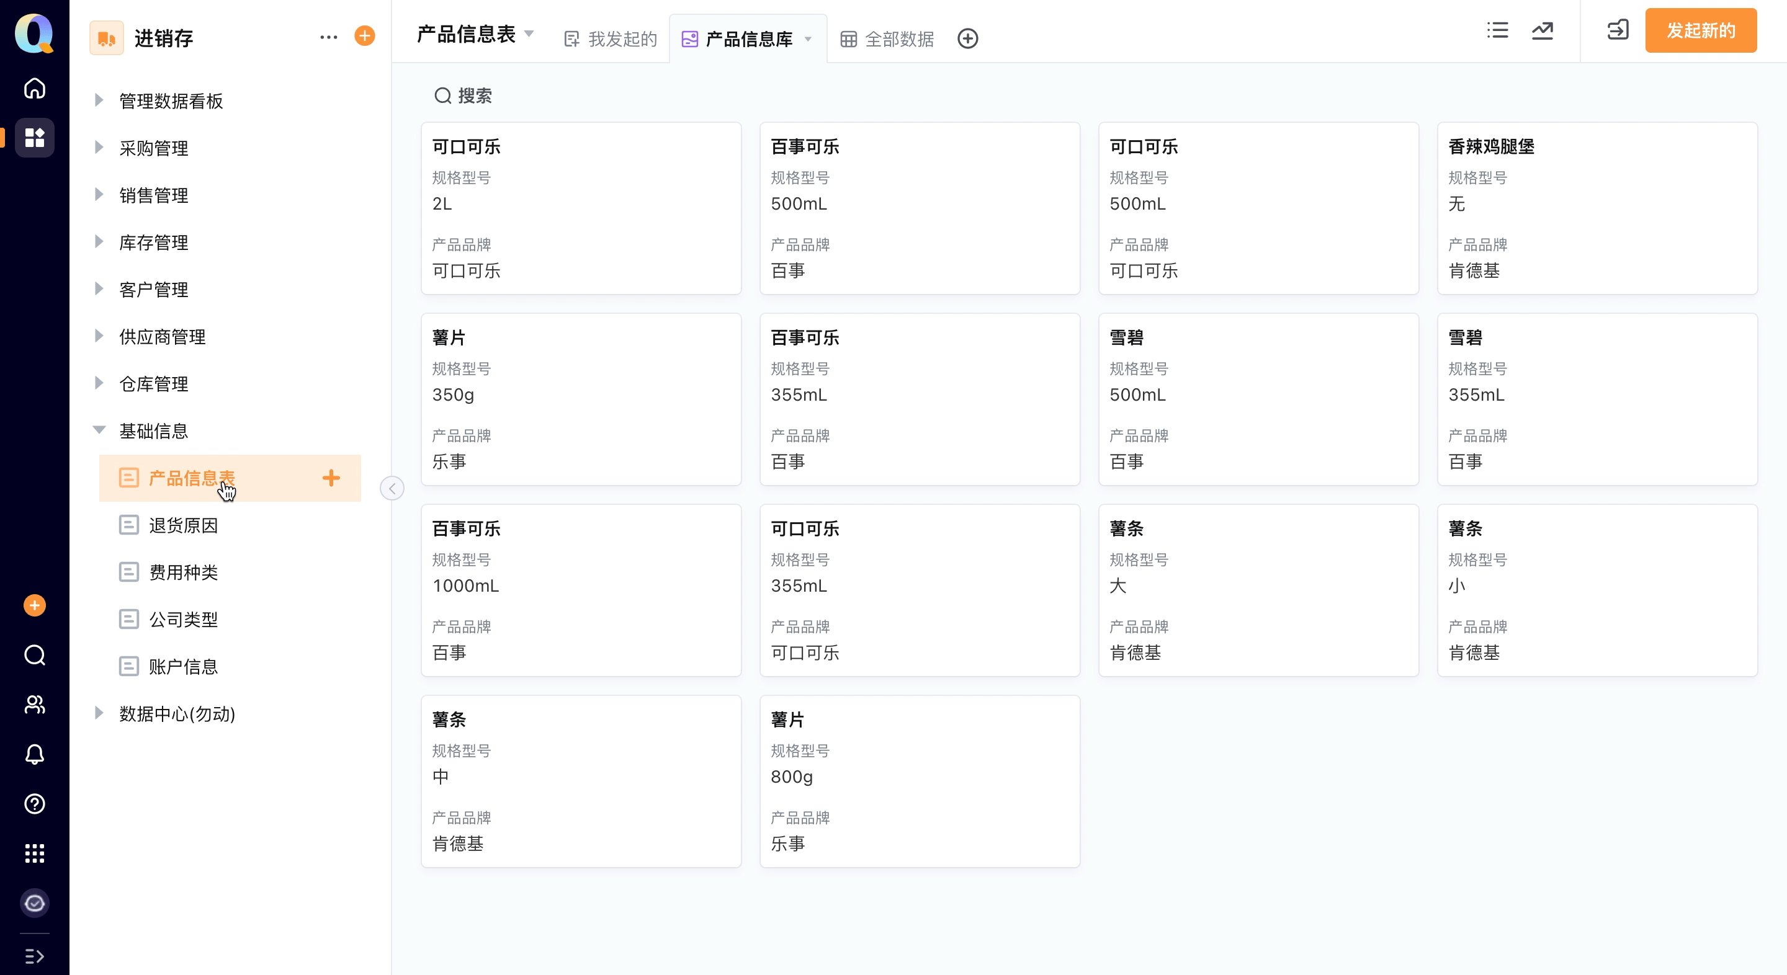Expand 管理数据看板 tree node
The height and width of the screenshot is (975, 1787).
coord(99,100)
